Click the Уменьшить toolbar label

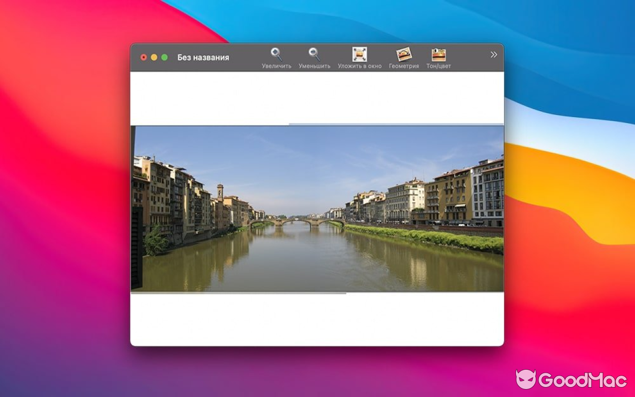coord(314,65)
